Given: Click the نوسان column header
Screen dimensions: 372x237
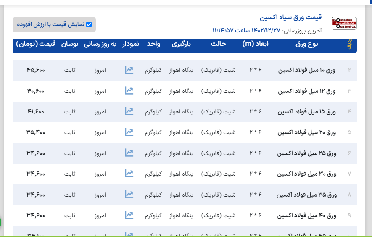Looking at the screenshot, I should pyautogui.click(x=70, y=44).
